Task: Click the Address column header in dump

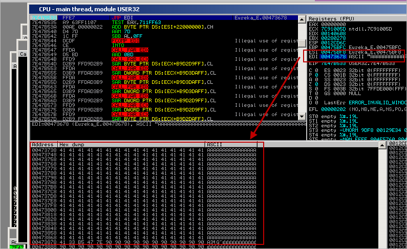Action: 43,145
